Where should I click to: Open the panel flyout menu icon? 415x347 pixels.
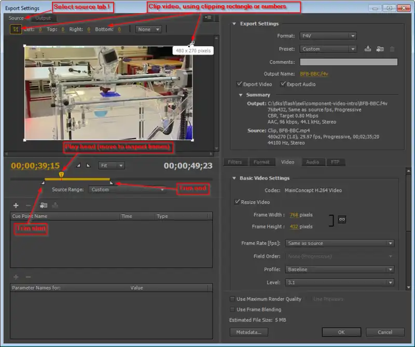pos(208,18)
